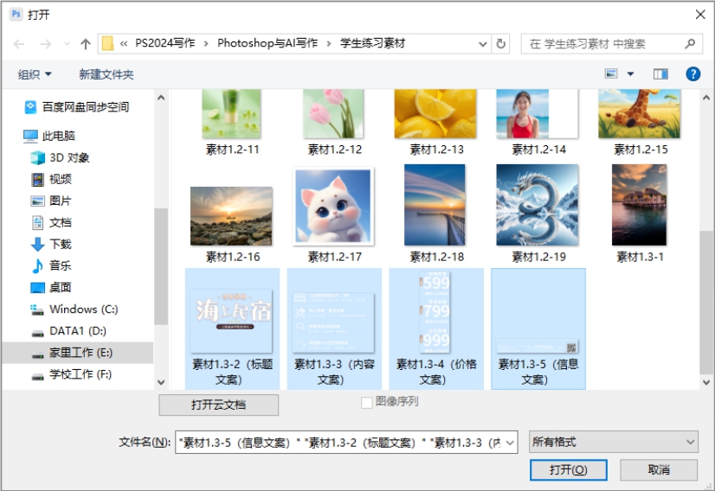Click the 学生练习素材 breadcrumb segment

pos(372,43)
